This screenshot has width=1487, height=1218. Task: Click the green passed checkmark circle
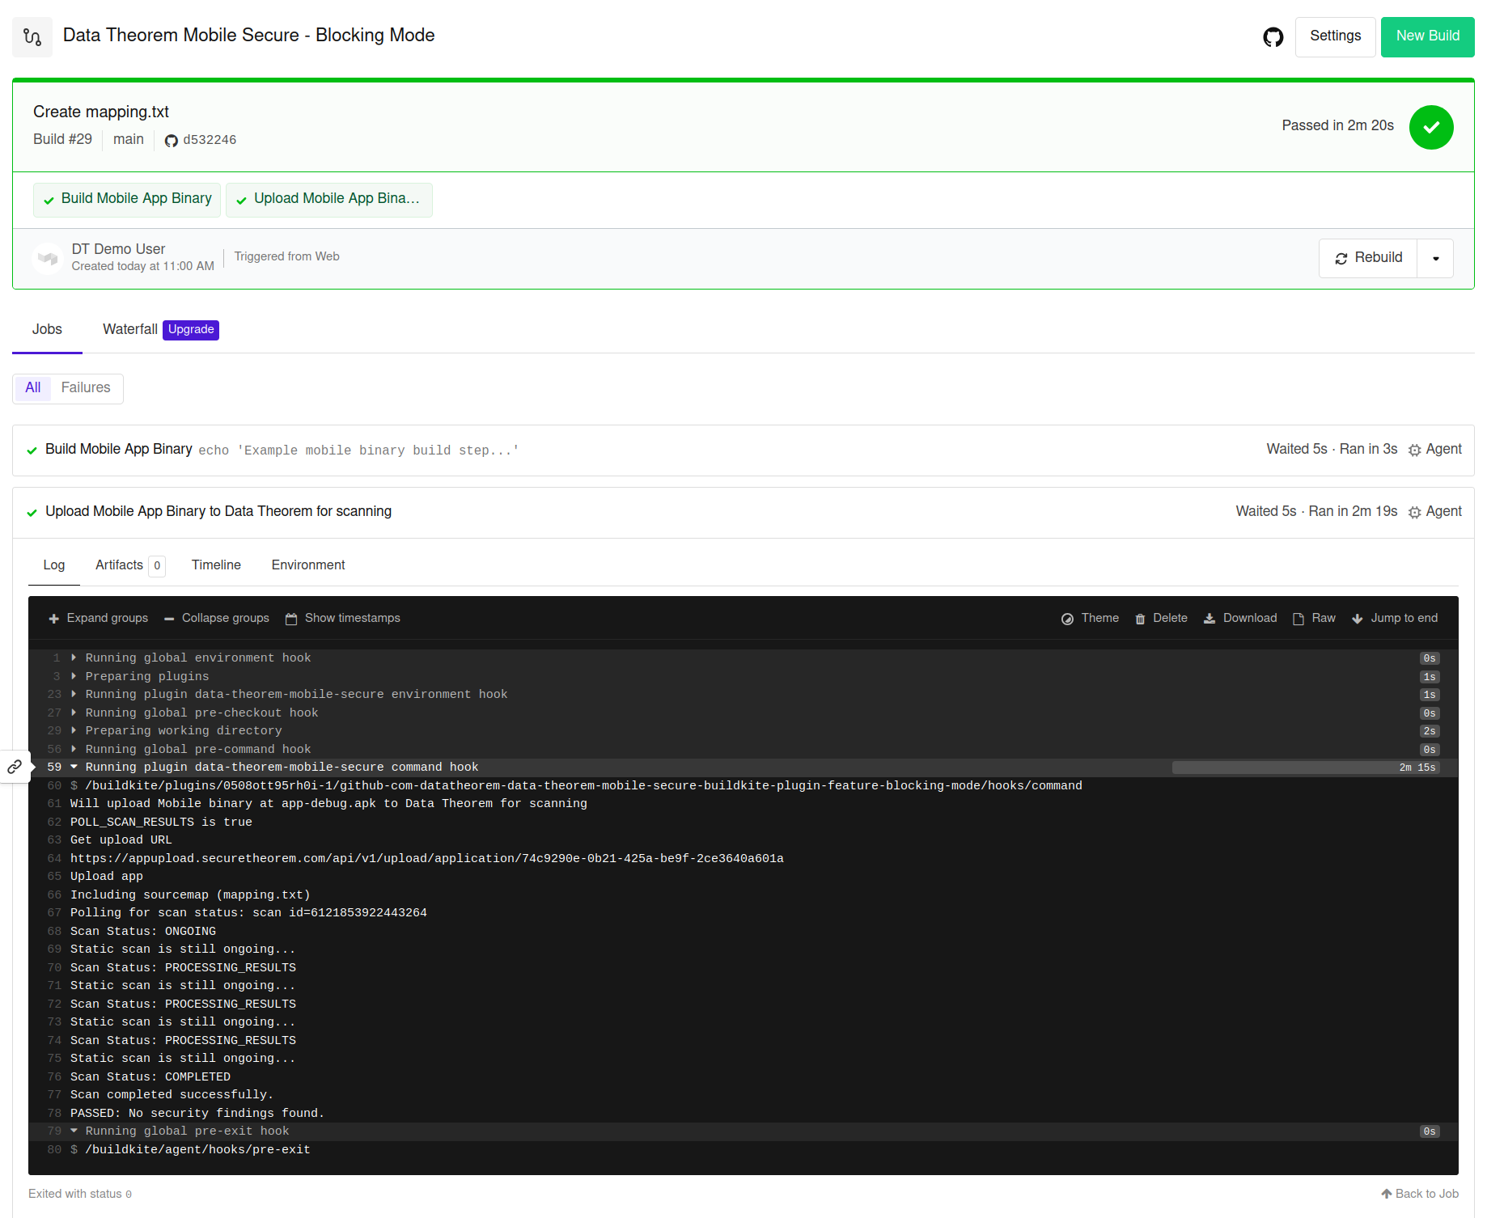1430,127
